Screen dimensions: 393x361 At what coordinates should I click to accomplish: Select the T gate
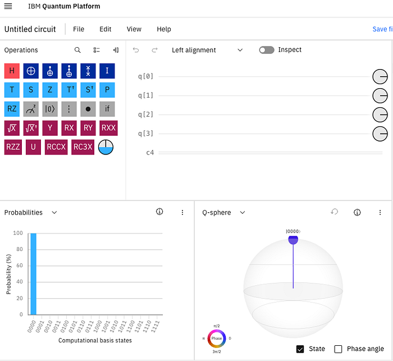click(12, 90)
